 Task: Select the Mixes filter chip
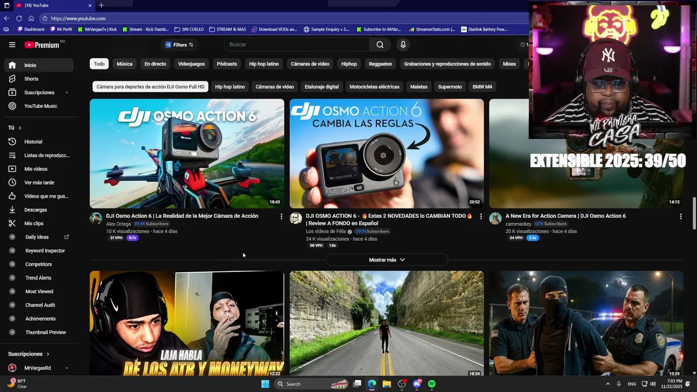coord(509,64)
